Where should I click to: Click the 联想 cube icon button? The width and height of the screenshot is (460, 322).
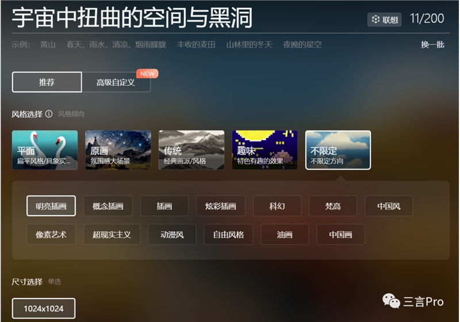tap(385, 20)
